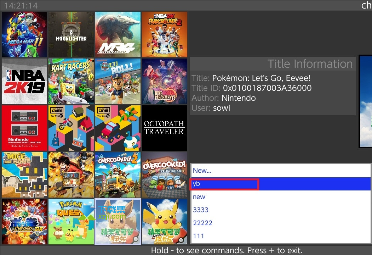Choose the 111 save entry
This screenshot has width=372, height=255.
tap(281, 236)
